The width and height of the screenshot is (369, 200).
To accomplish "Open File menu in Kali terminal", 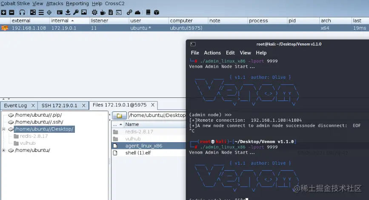I will click(x=195, y=53).
